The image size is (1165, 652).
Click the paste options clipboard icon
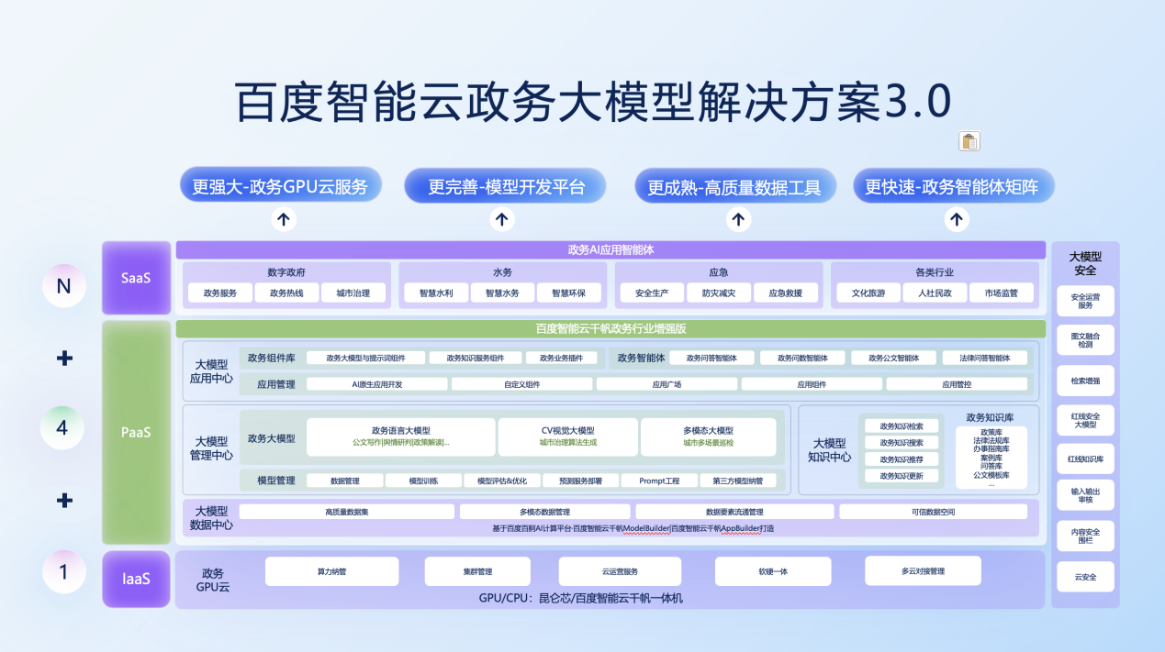coord(969,140)
